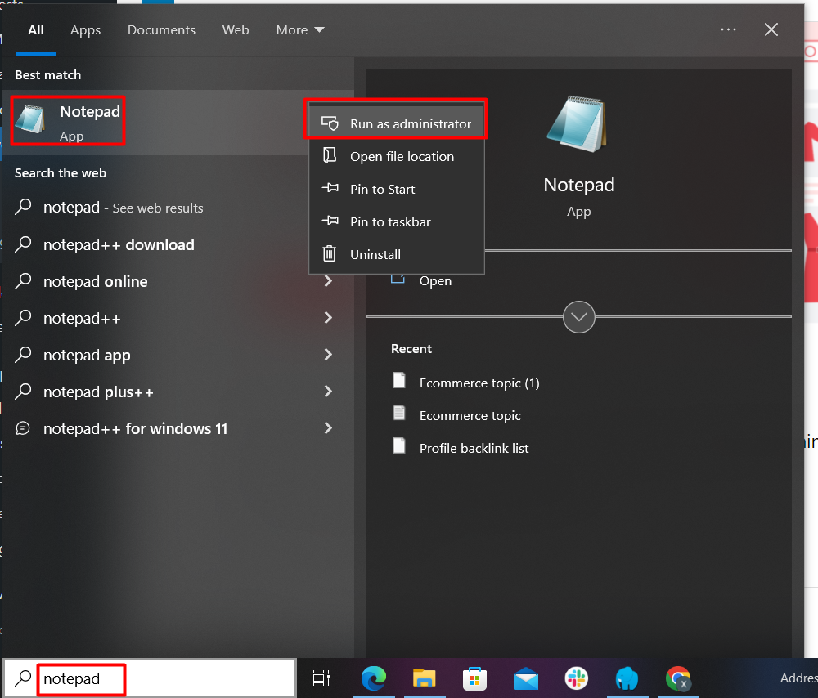Switch to the Web search tab

click(x=236, y=30)
